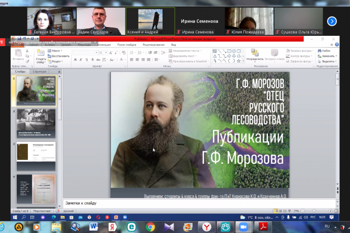Image resolution: width=350 pixels, height=233 pixels.
Task: Show next participants in Zoom gallery strip
Action: click(x=332, y=22)
